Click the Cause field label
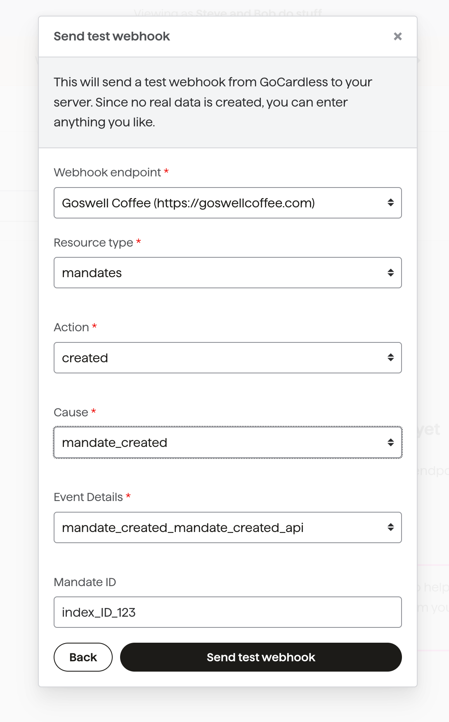The height and width of the screenshot is (722, 449). point(71,412)
